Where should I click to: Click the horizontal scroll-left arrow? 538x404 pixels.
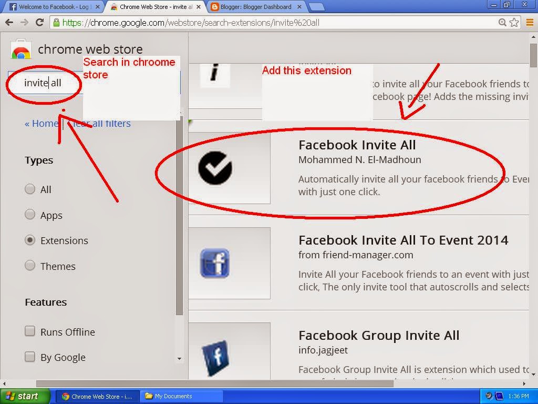coord(4,383)
